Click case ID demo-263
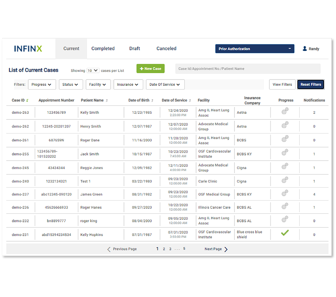 [20, 113]
